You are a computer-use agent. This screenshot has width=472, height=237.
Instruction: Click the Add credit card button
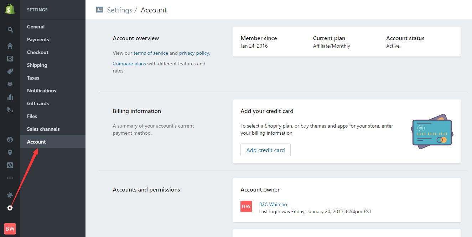265,150
